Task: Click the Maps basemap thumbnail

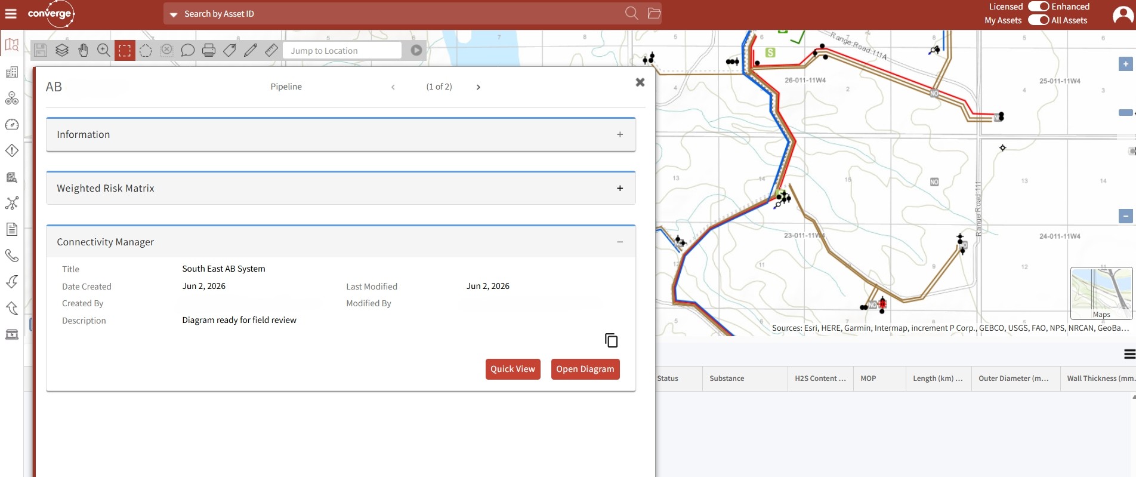Action: 1101,293
